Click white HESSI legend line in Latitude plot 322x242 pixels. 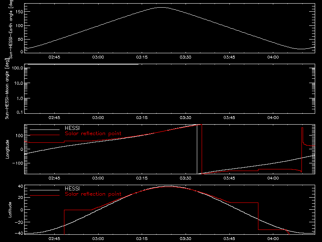tap(45, 190)
